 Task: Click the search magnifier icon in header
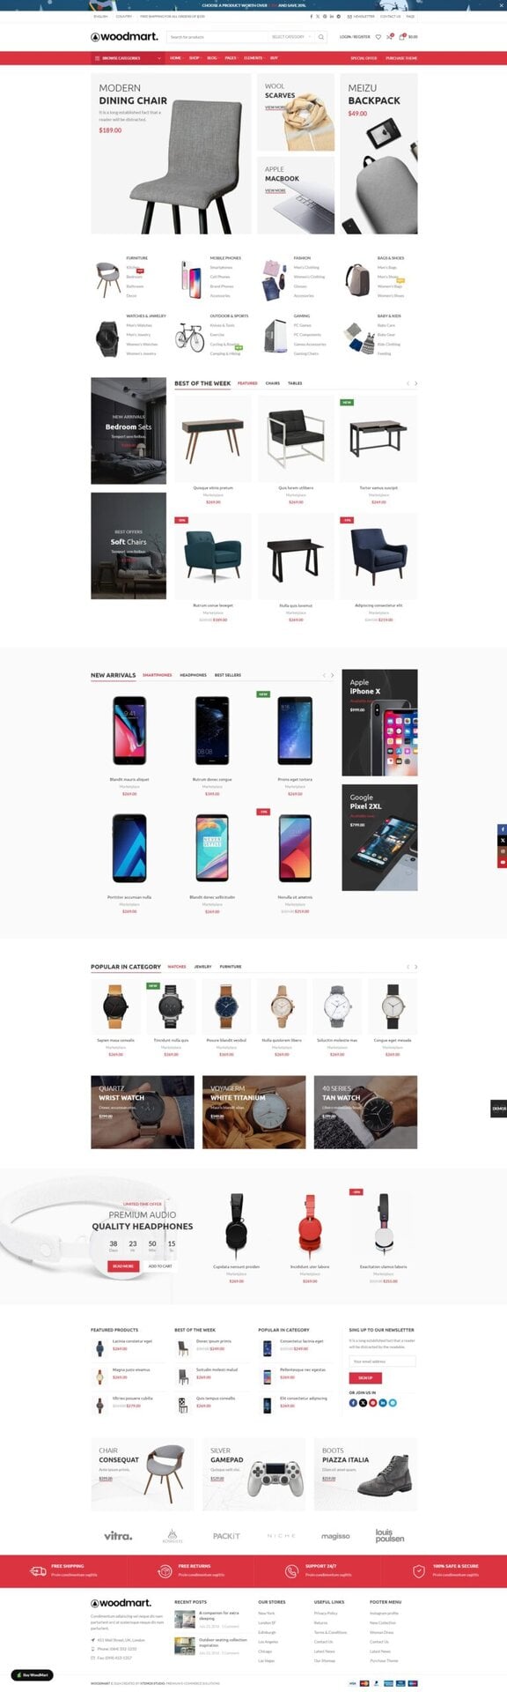click(320, 37)
